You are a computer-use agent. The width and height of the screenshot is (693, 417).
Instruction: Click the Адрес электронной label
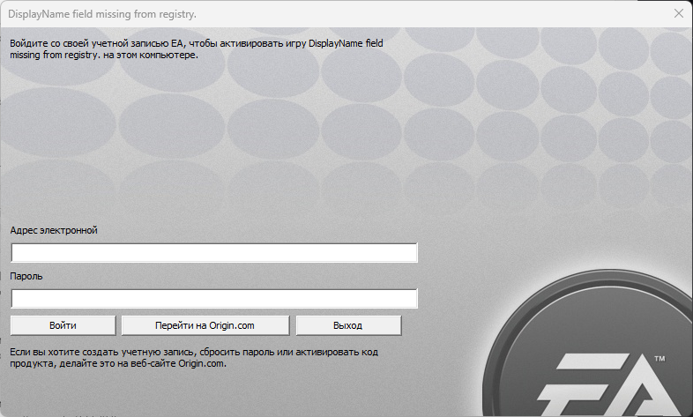pyautogui.click(x=54, y=230)
